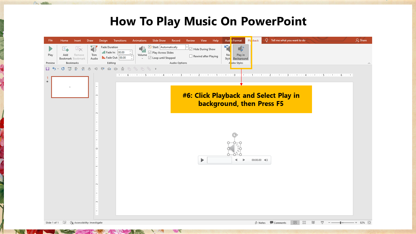Click the zoom in plus button

pyautogui.click(x=356, y=223)
